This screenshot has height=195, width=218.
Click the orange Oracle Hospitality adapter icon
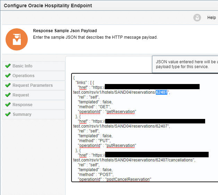(x=17, y=39)
